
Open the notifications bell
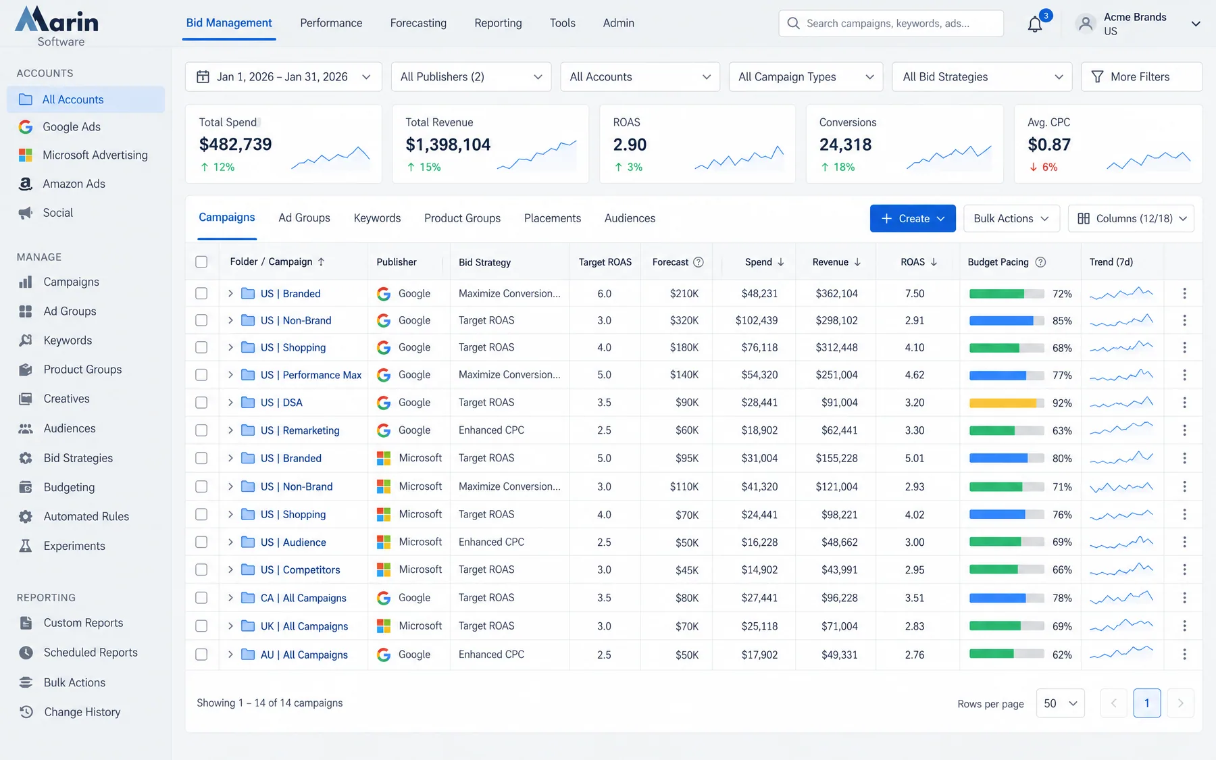(1034, 24)
